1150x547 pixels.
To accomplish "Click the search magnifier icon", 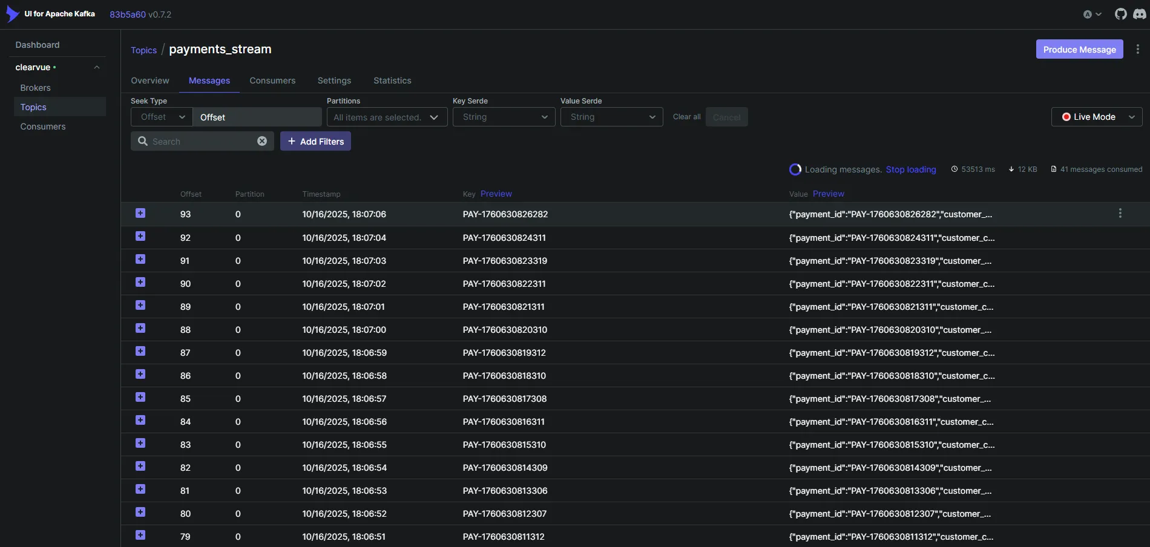I will (x=143, y=141).
